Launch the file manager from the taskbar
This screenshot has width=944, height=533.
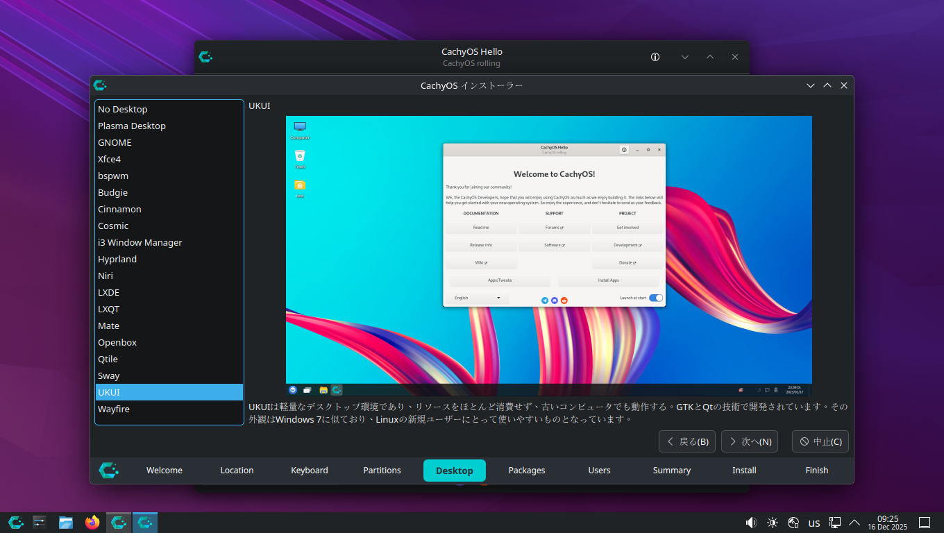point(66,523)
